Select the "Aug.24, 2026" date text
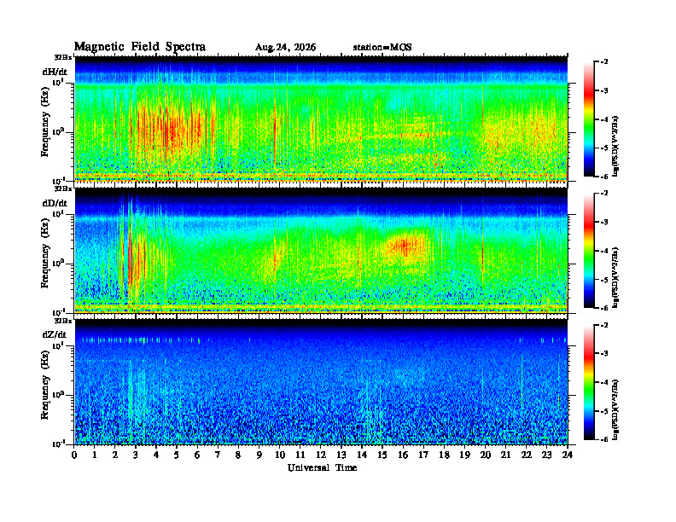 click(x=285, y=48)
